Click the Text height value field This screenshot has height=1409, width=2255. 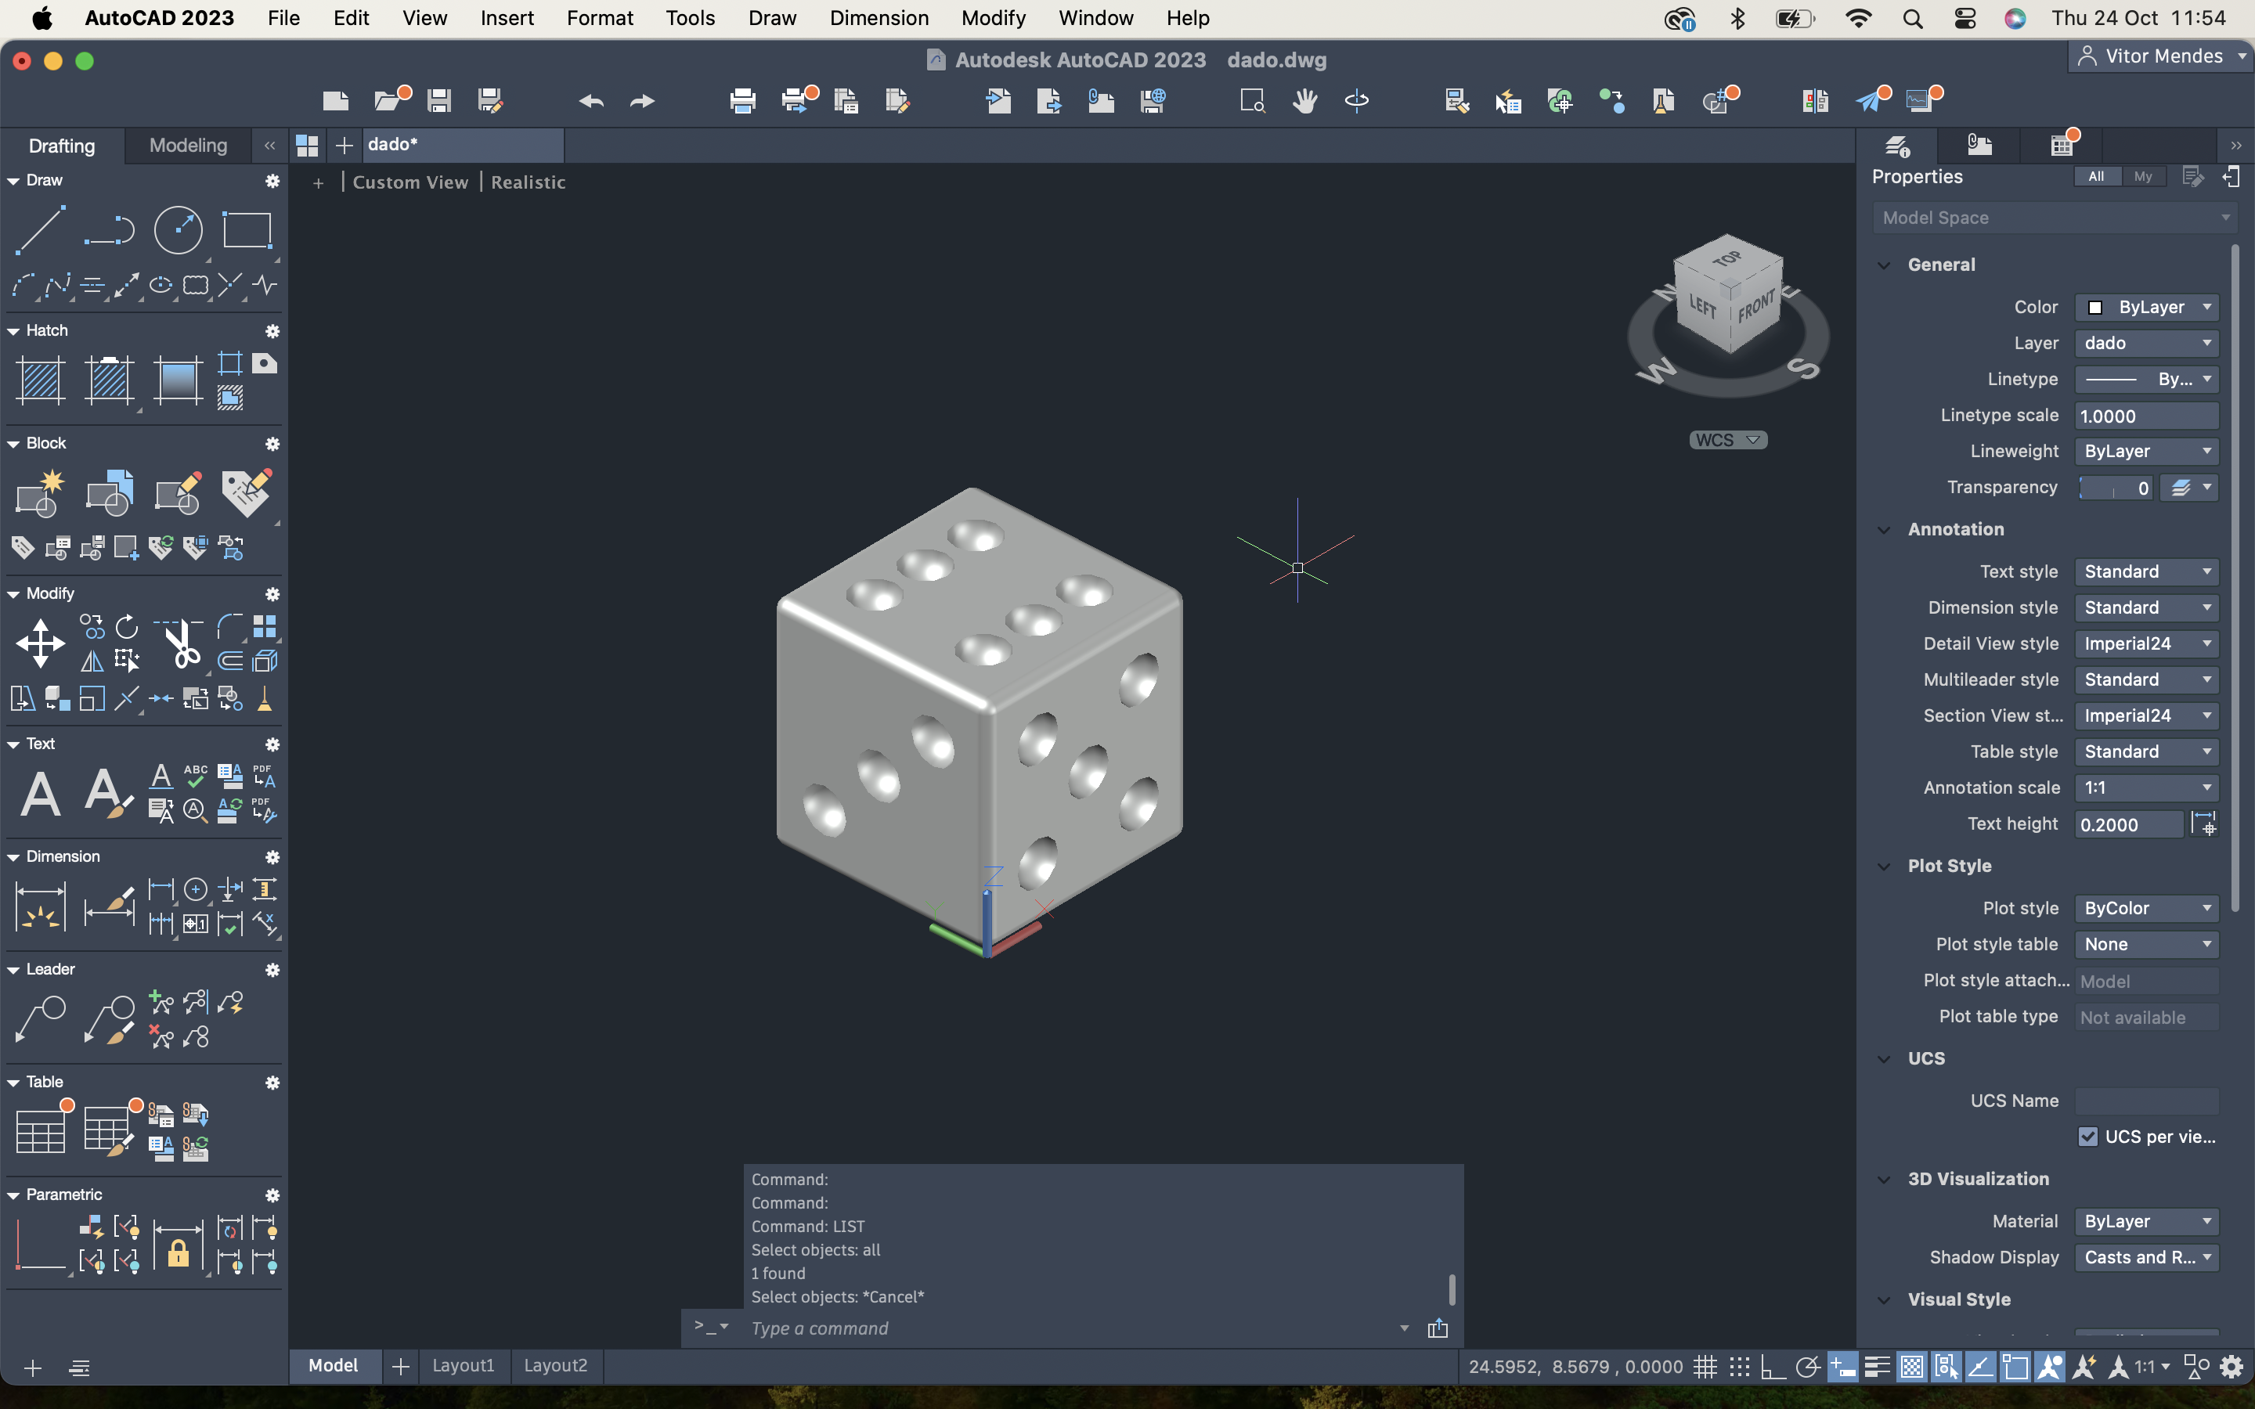pyautogui.click(x=2128, y=825)
